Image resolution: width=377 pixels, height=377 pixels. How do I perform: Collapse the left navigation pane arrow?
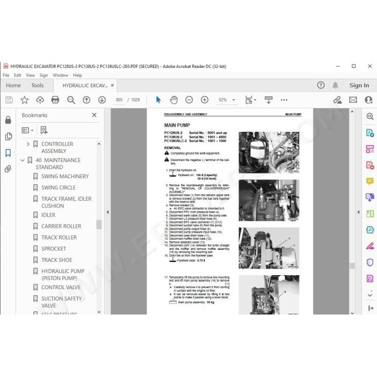(108, 212)
